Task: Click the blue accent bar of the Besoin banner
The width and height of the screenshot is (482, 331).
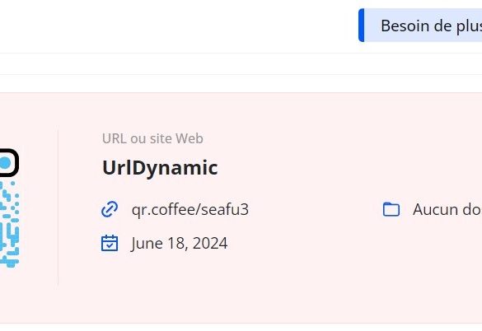Action: click(361, 26)
